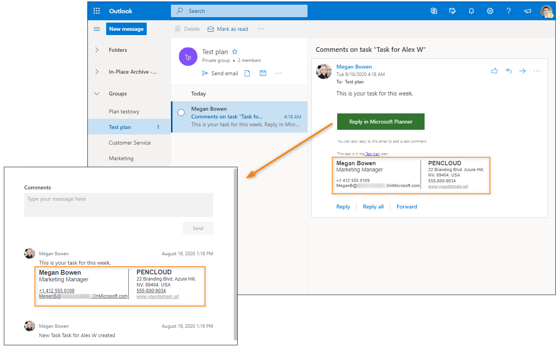Expand the Folders section
The image size is (560, 348).
(x=97, y=50)
